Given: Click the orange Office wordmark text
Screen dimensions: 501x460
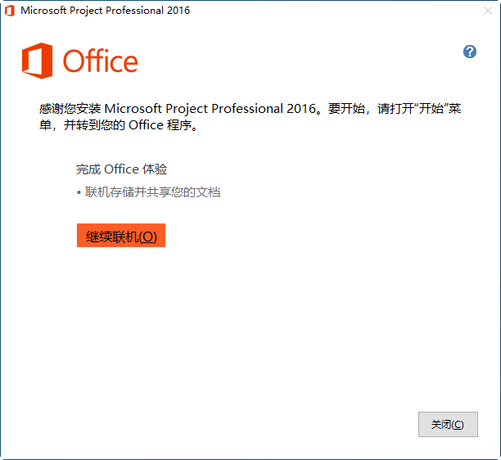Looking at the screenshot, I should (x=101, y=61).
